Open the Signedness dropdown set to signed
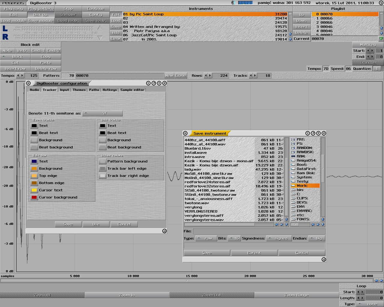The width and height of the screenshot is (384, 307). tap(279, 238)
